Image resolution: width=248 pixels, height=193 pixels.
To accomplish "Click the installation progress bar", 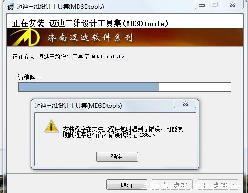I will coord(125,87).
